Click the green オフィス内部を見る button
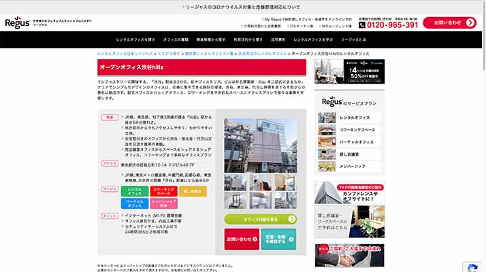Screen dimensions: 486x272 click(x=261, y=219)
